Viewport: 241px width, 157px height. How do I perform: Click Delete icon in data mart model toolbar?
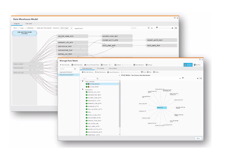(x=154, y=72)
